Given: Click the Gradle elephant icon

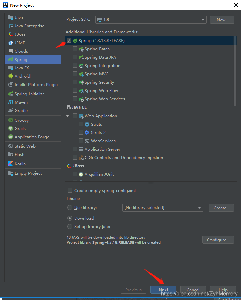Looking at the screenshot, I should coord(11,110).
